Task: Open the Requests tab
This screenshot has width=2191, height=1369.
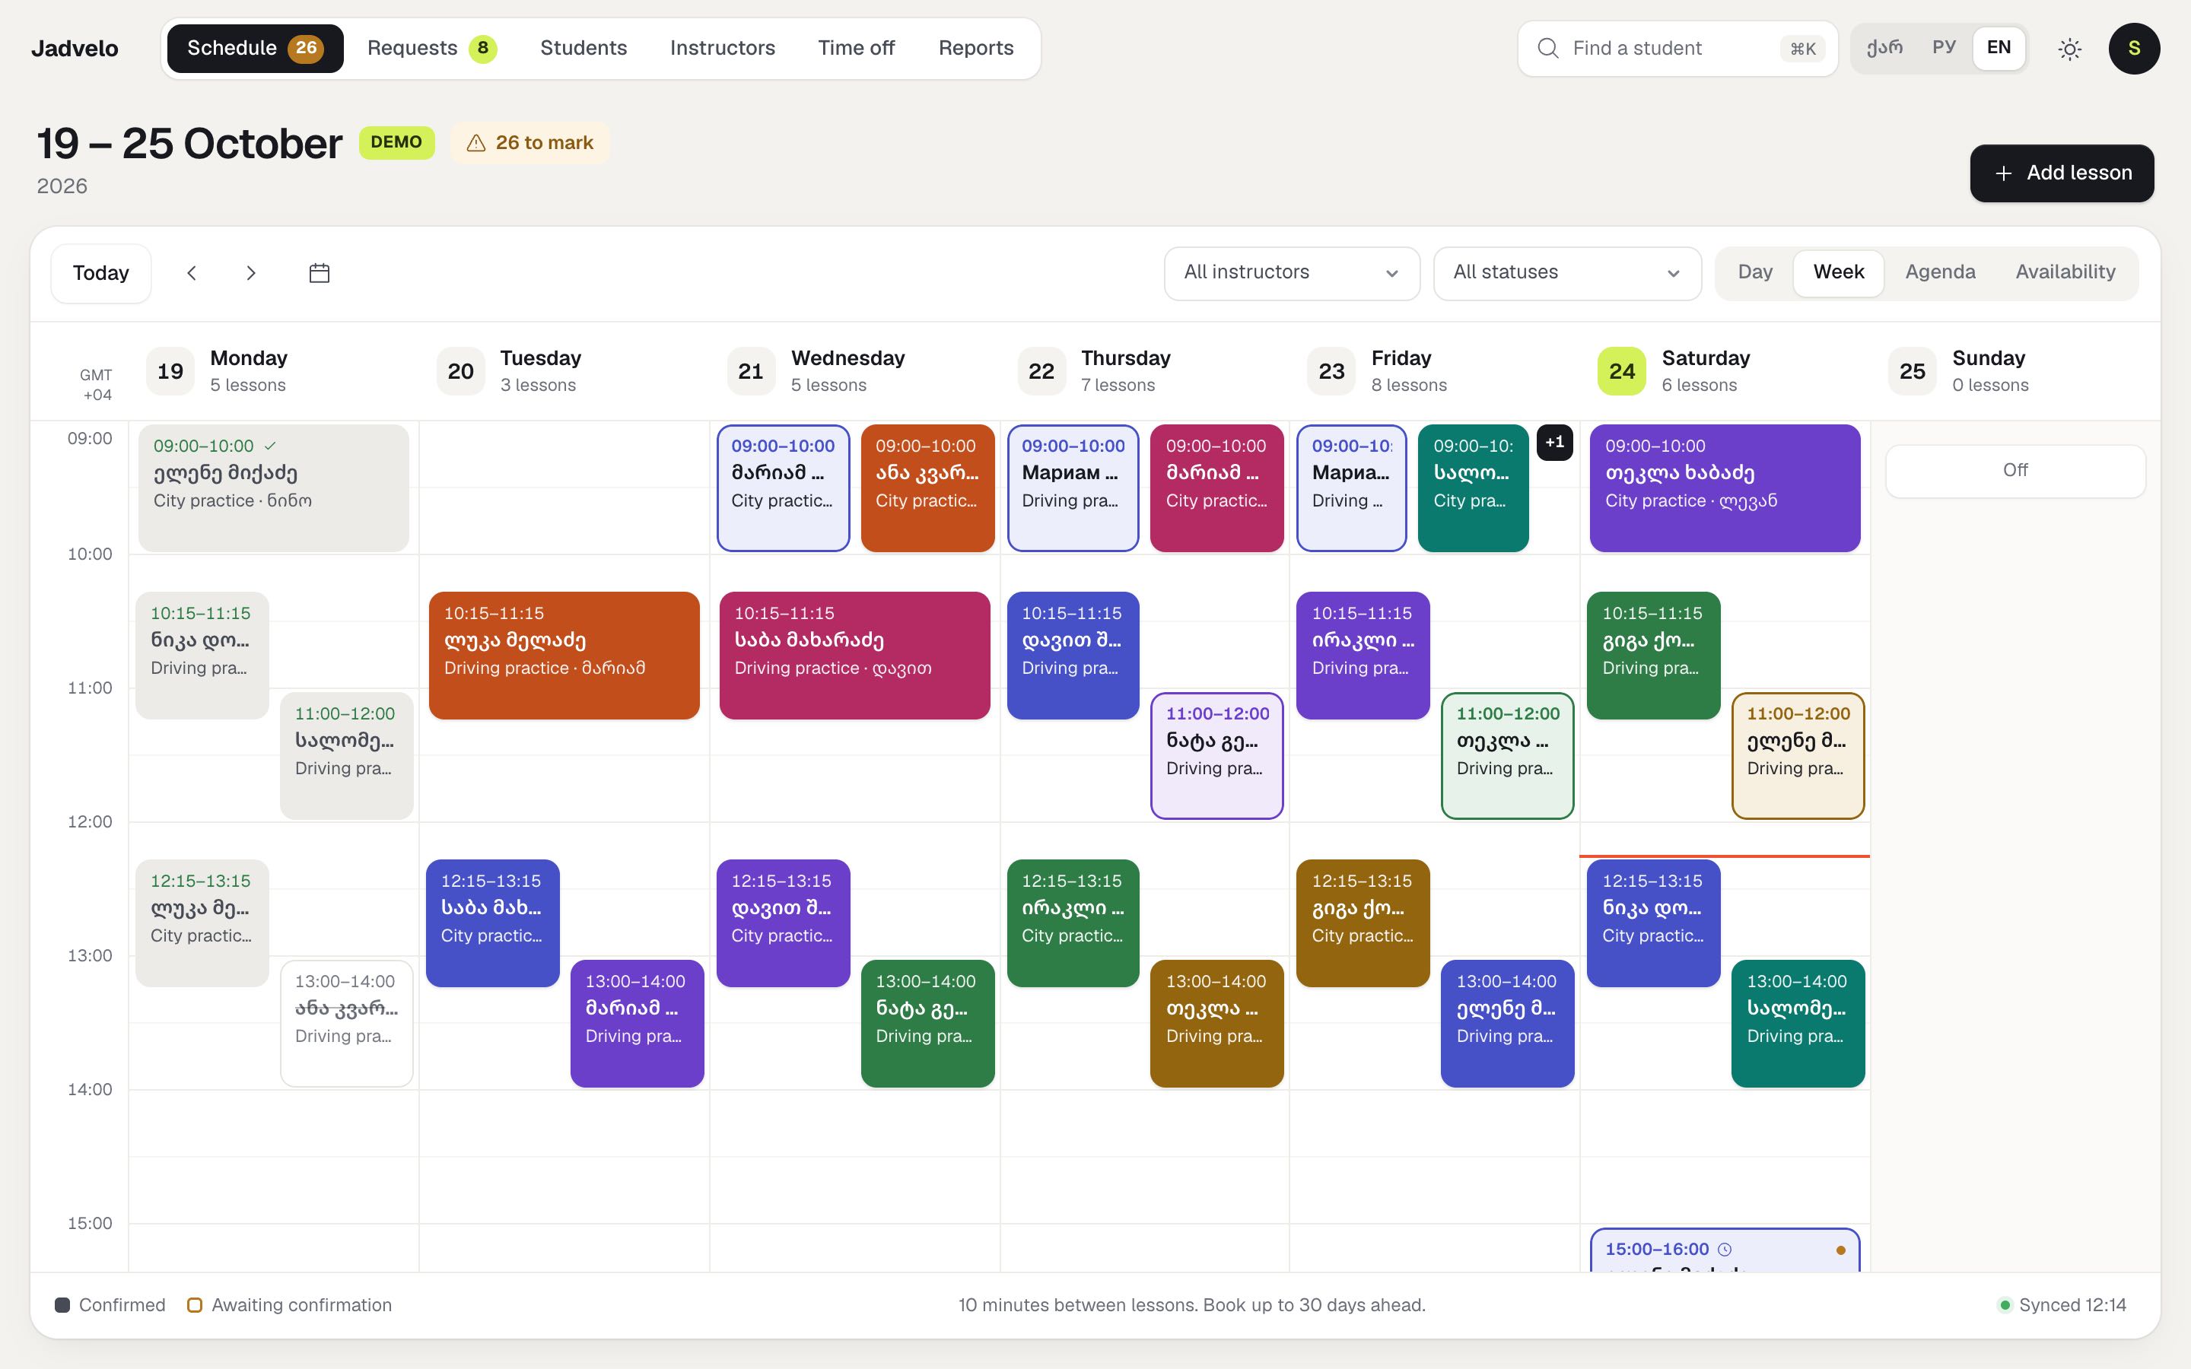Action: 431,49
